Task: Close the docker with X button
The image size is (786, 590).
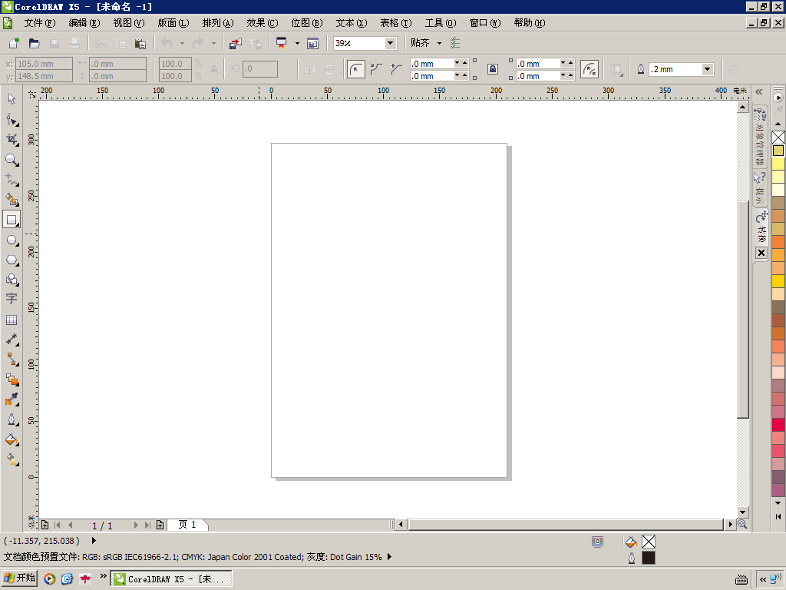Action: tap(761, 253)
